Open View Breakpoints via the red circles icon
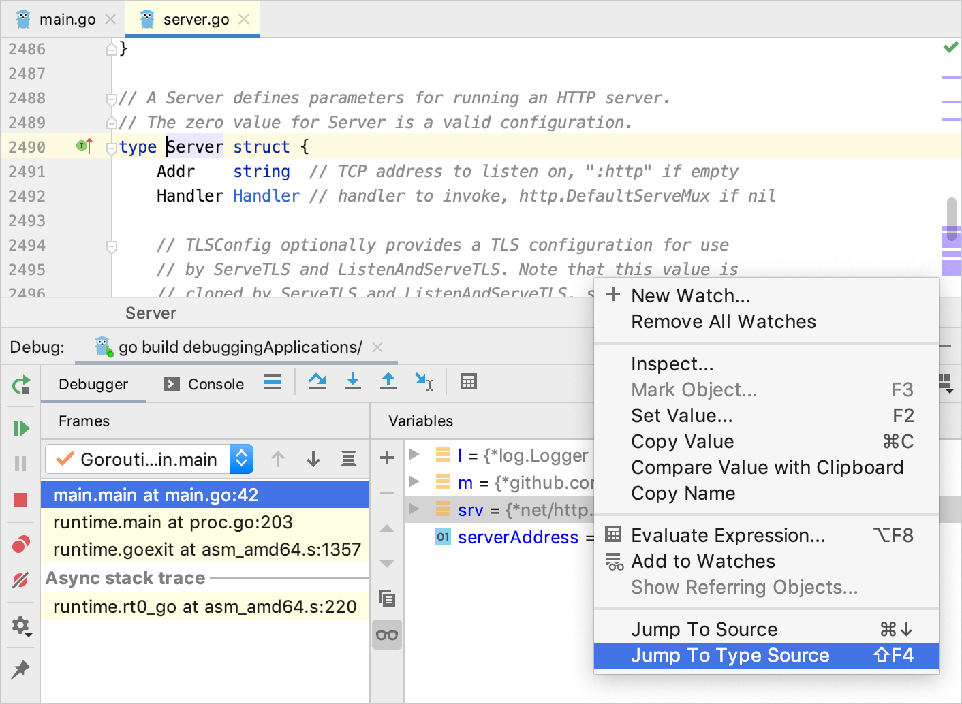 coord(20,543)
